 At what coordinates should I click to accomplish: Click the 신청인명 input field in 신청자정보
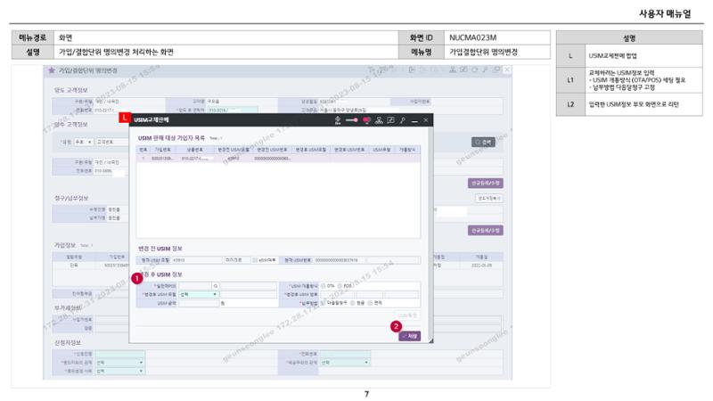[x=119, y=354]
